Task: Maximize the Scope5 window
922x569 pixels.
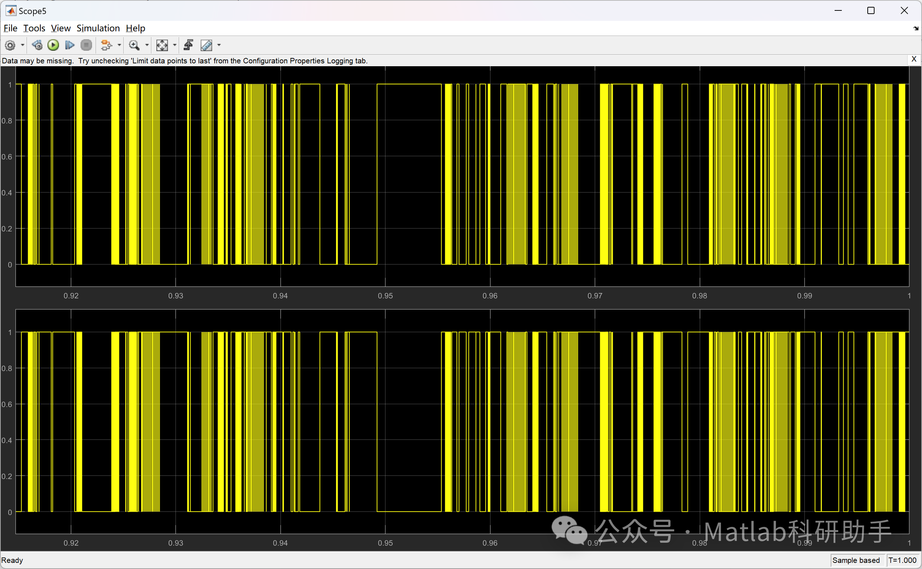Action: pyautogui.click(x=871, y=10)
